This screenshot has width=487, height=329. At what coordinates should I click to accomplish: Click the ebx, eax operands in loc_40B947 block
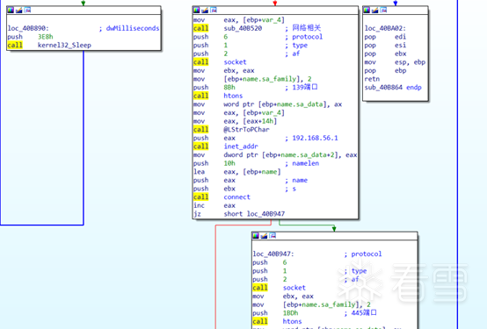pyautogui.click(x=298, y=297)
